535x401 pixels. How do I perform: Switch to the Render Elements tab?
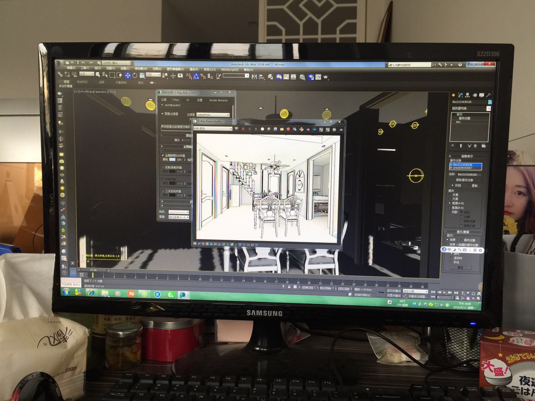[219, 100]
